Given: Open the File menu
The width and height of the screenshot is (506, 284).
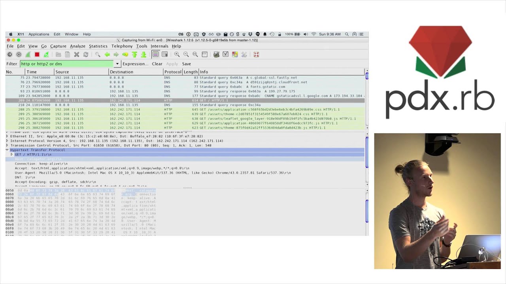Looking at the screenshot, I should (10, 46).
